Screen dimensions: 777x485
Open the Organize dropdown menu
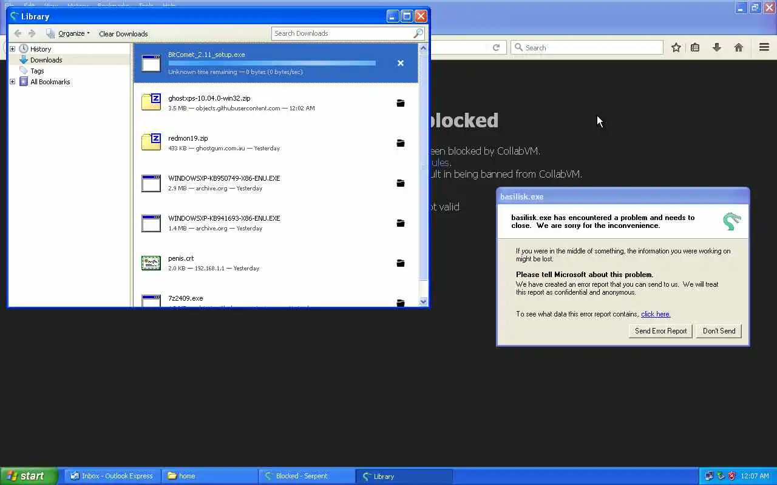point(69,33)
